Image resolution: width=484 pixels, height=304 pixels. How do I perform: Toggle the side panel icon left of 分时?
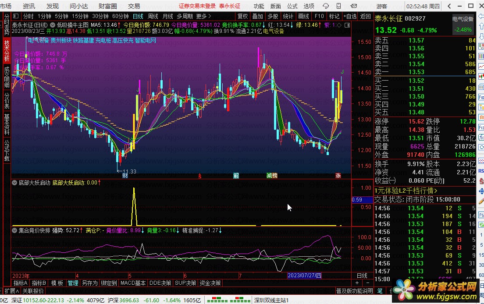tap(16, 16)
